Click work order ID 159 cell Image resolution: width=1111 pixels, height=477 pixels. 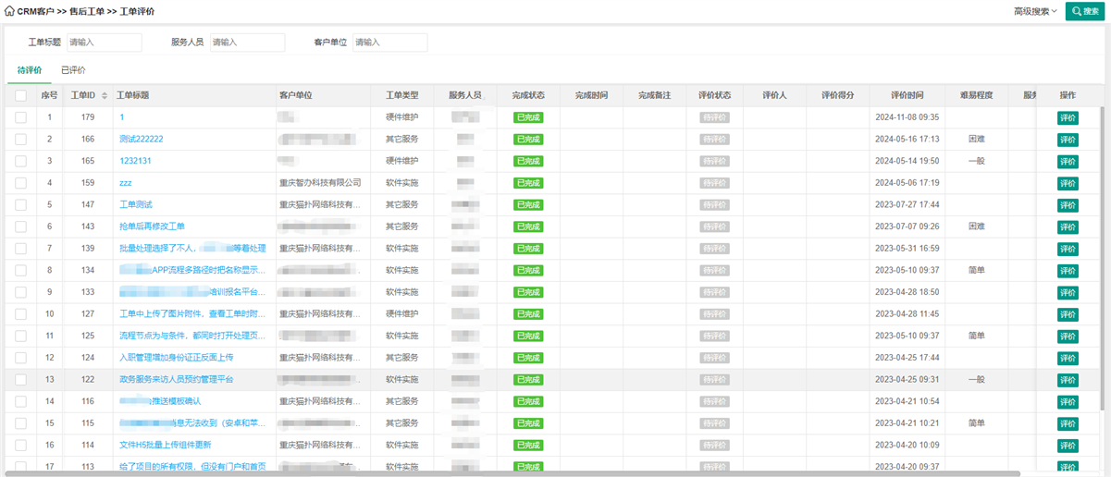click(x=88, y=183)
